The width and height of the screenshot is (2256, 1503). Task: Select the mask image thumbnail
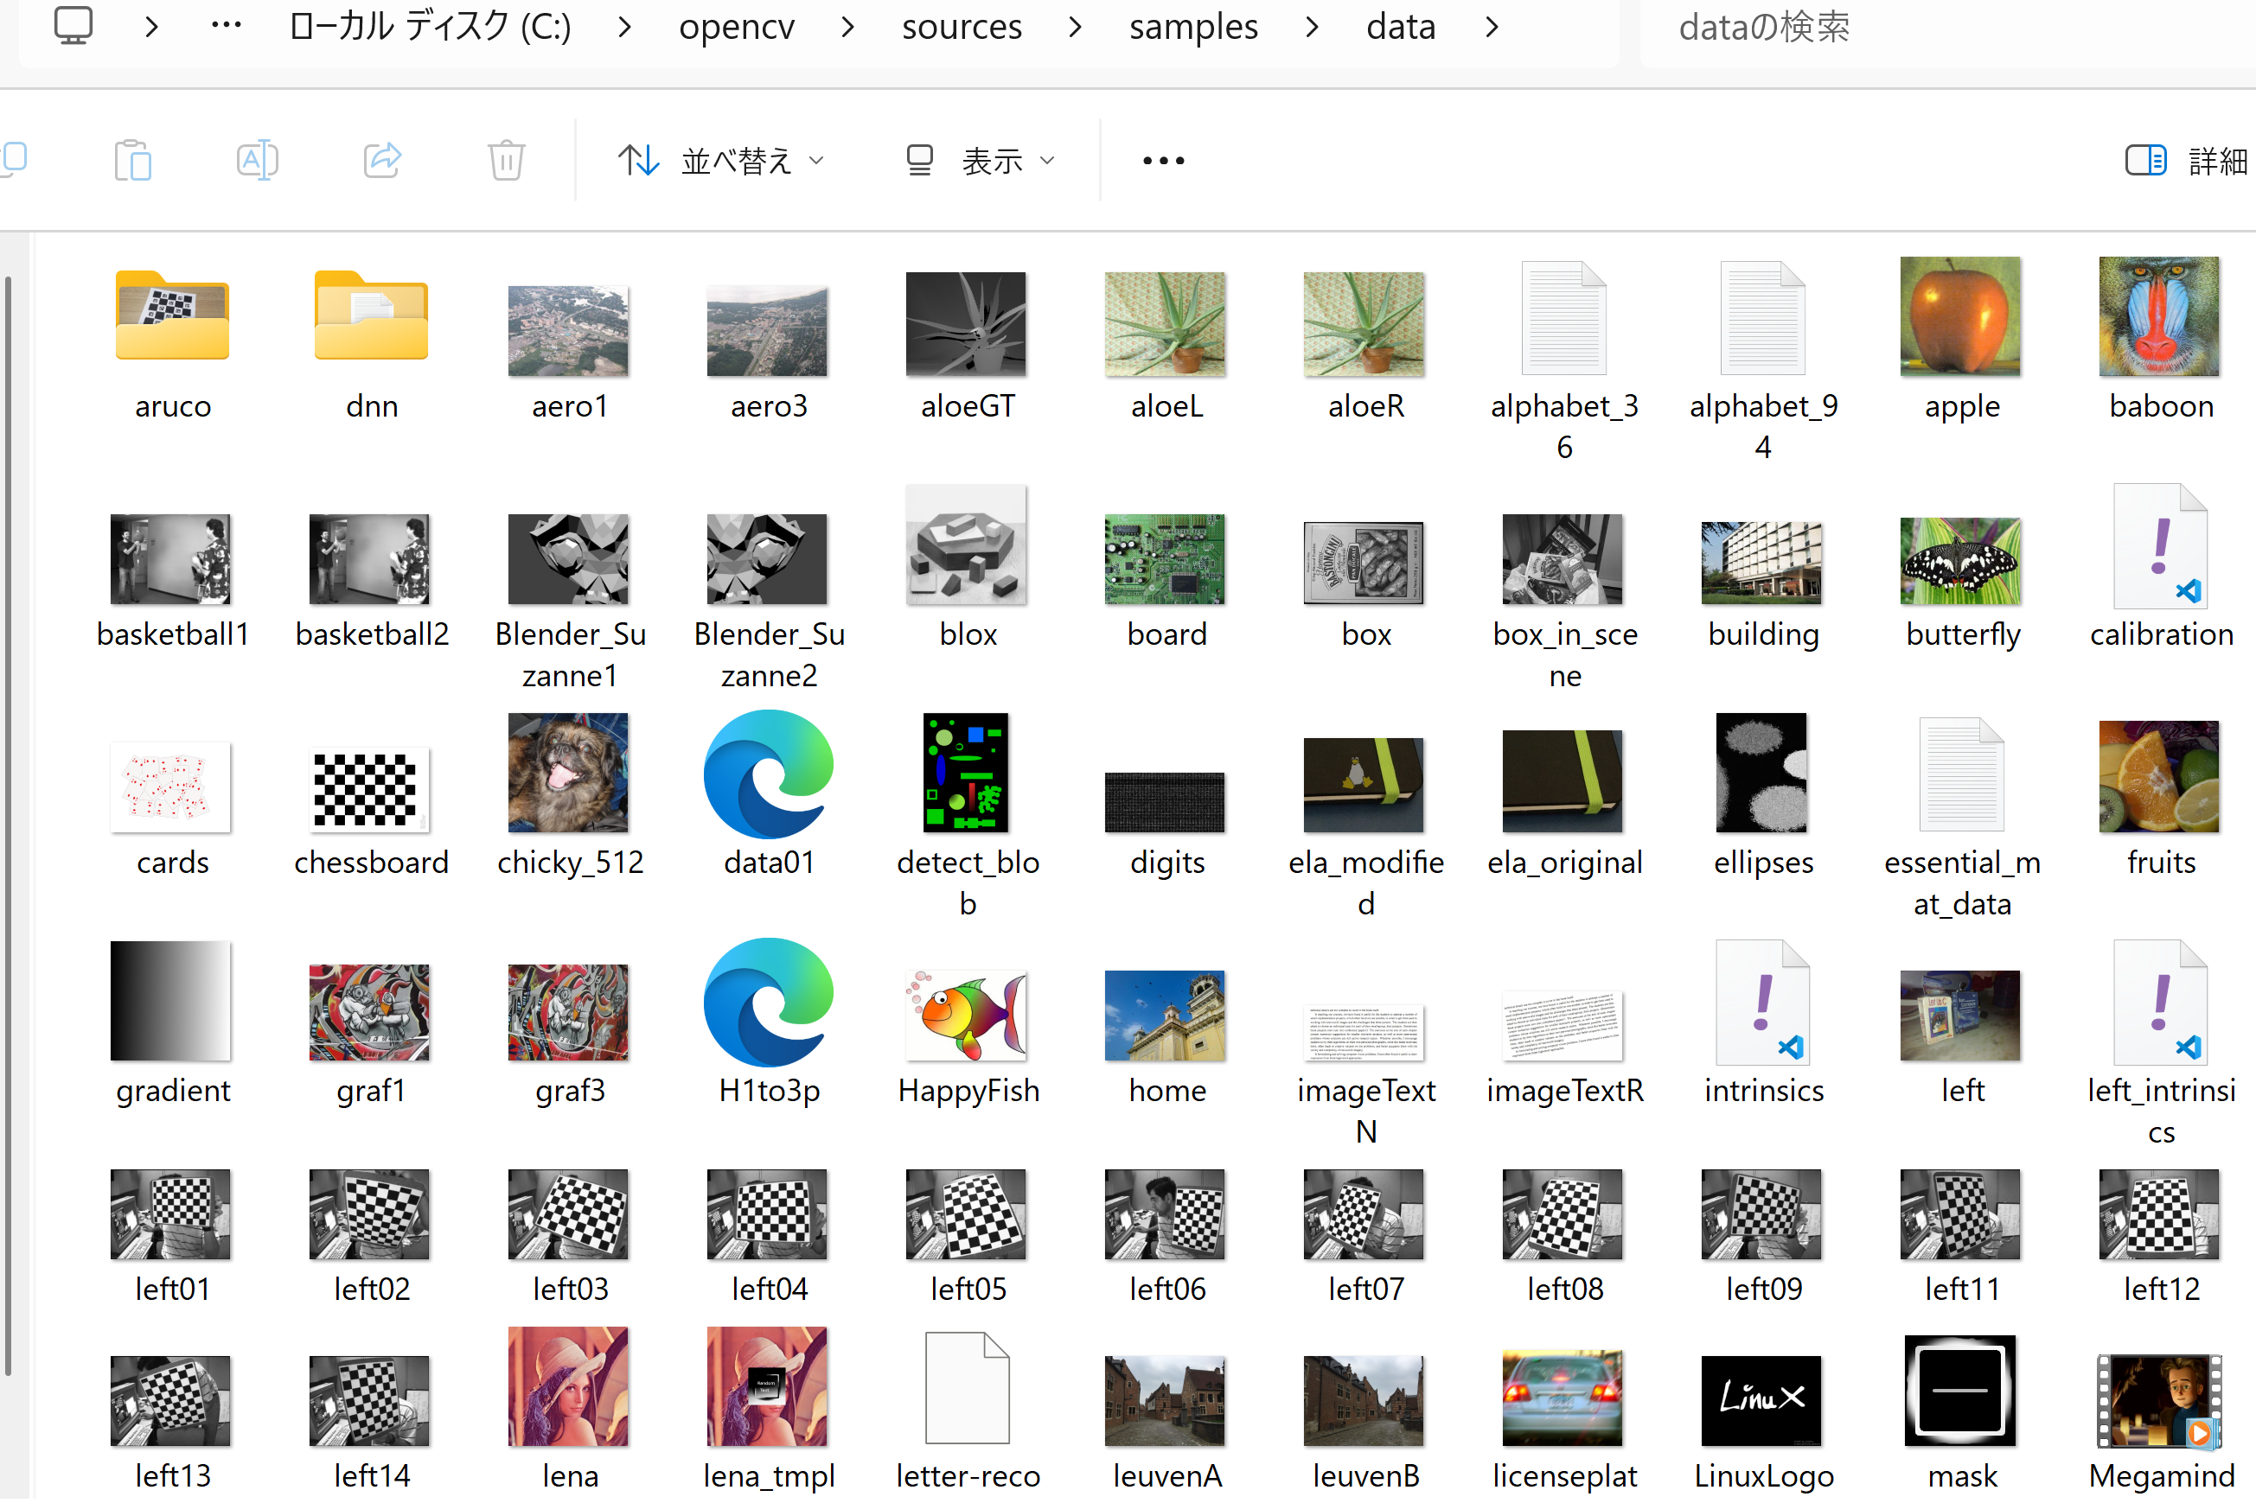coord(1960,1390)
